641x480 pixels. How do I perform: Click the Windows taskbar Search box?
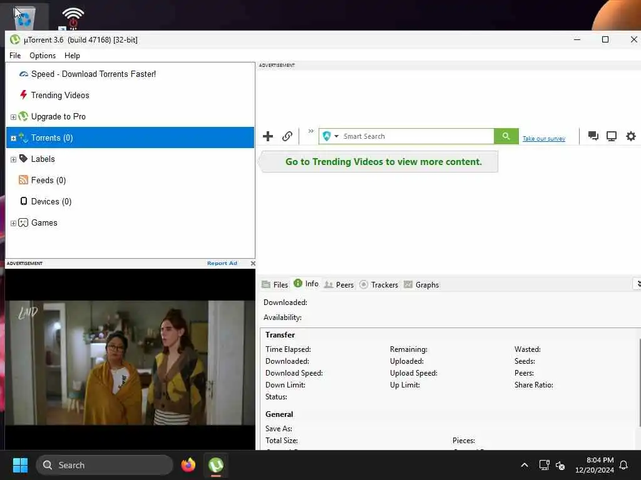click(x=105, y=465)
